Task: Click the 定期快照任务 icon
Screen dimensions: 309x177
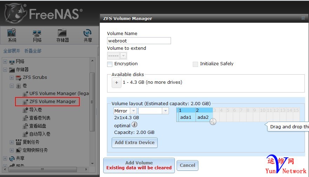Action: 19,150
